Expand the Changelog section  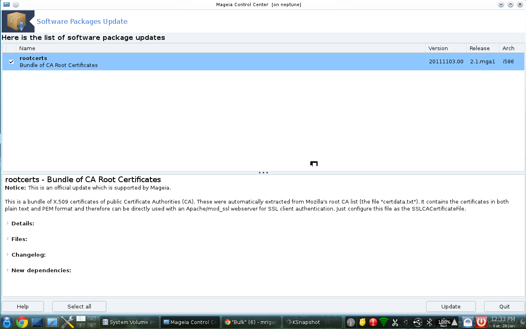(x=8, y=255)
